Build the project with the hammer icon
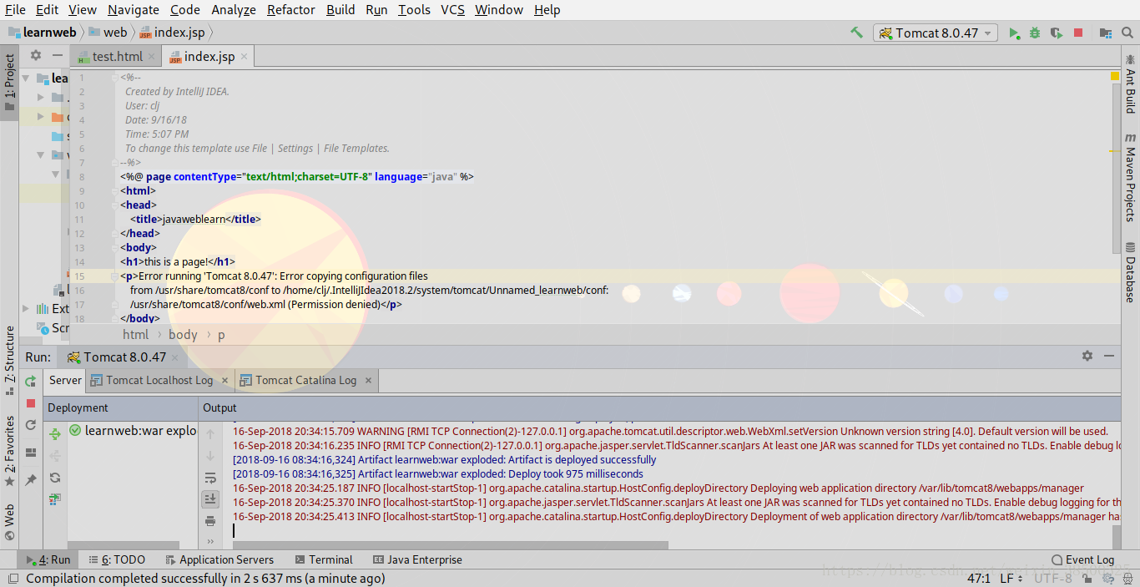 tap(856, 33)
